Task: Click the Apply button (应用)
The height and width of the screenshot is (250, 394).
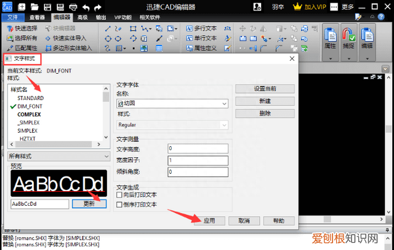Action: (209, 221)
